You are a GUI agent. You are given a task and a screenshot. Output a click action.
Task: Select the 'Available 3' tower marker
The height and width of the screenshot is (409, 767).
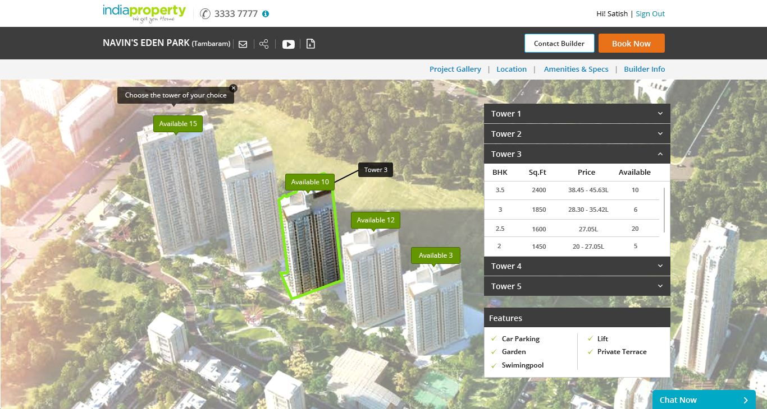click(x=436, y=255)
